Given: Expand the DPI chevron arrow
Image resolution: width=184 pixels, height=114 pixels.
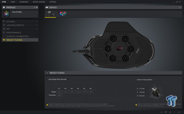Looking at the screenshot, I should tap(37, 29).
